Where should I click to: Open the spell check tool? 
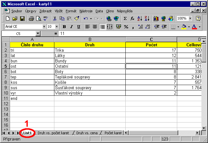[x=45, y=19]
